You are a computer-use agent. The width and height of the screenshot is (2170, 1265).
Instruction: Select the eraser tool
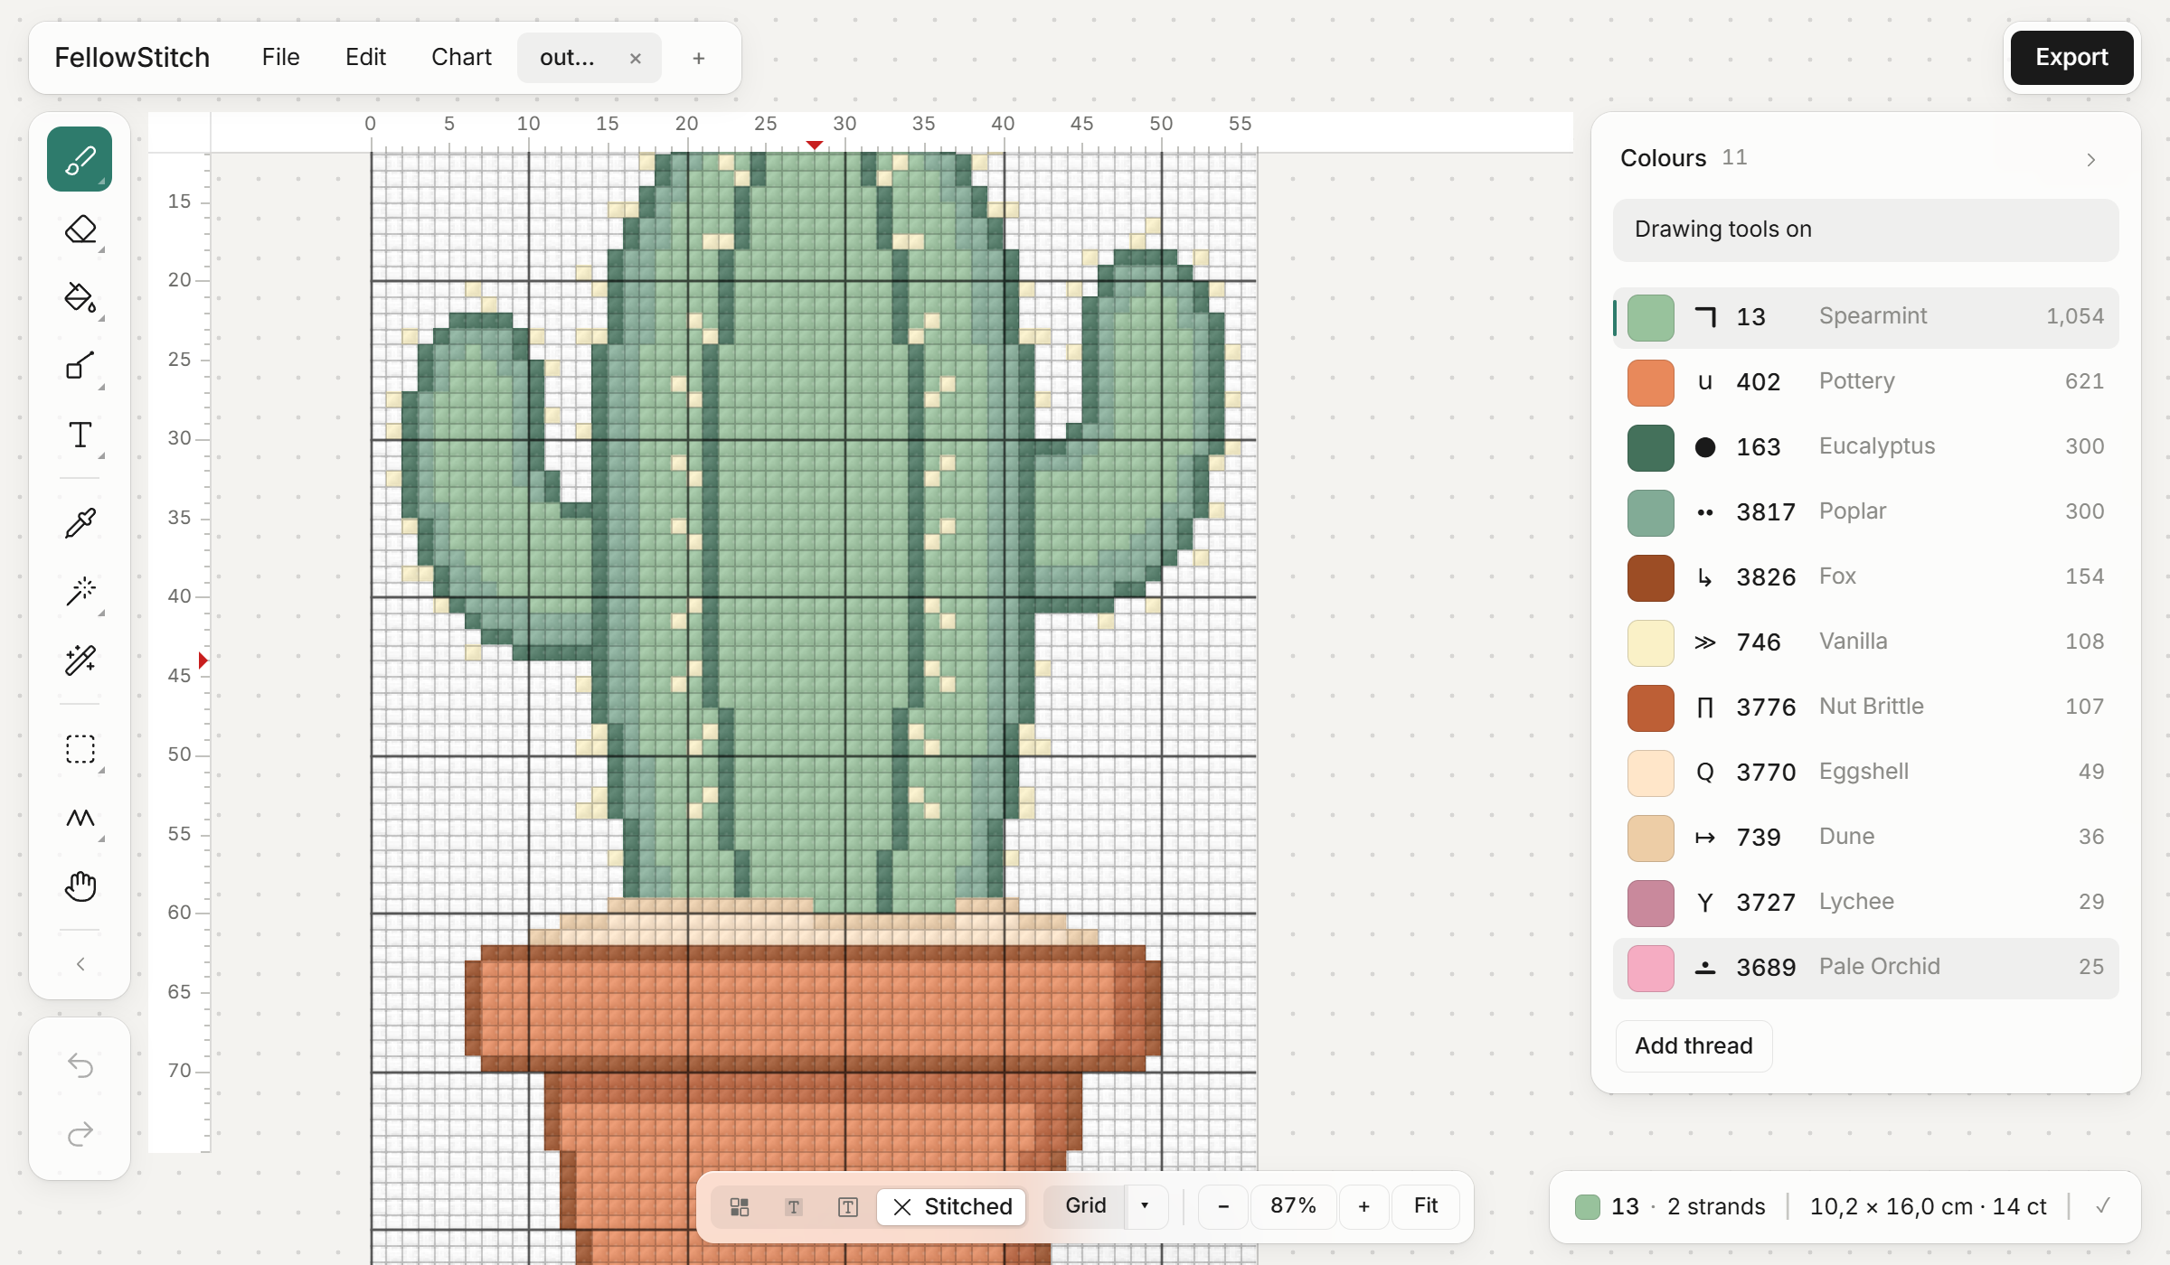80,230
